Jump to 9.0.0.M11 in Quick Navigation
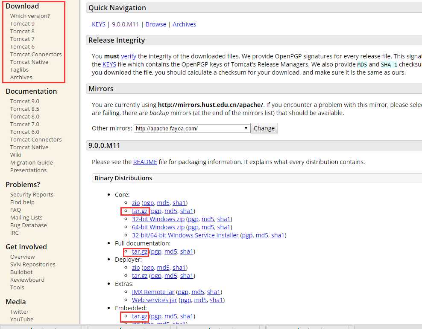Image resolution: width=422 pixels, height=329 pixels. coord(126,24)
